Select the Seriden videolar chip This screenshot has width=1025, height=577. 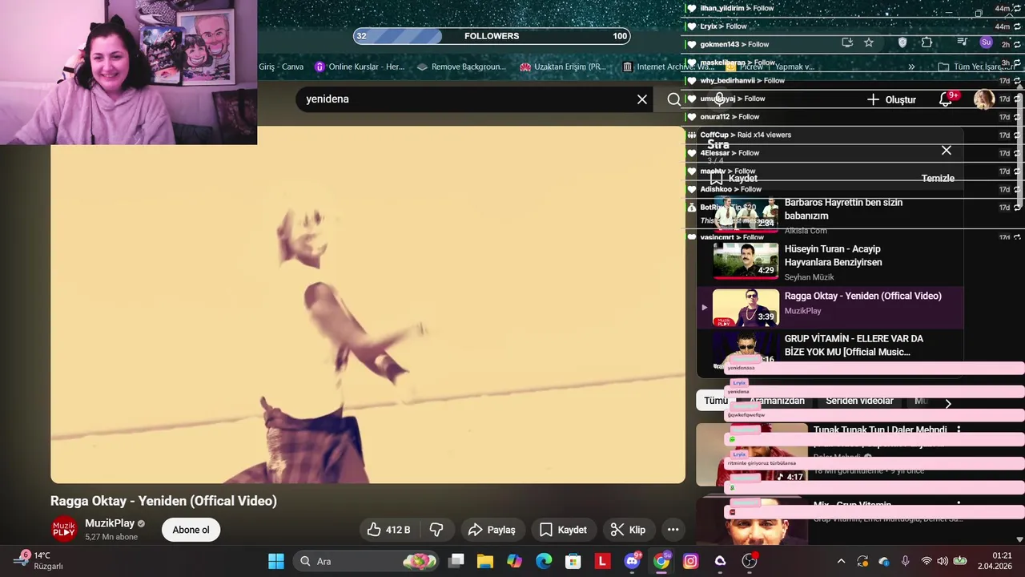pos(859,401)
